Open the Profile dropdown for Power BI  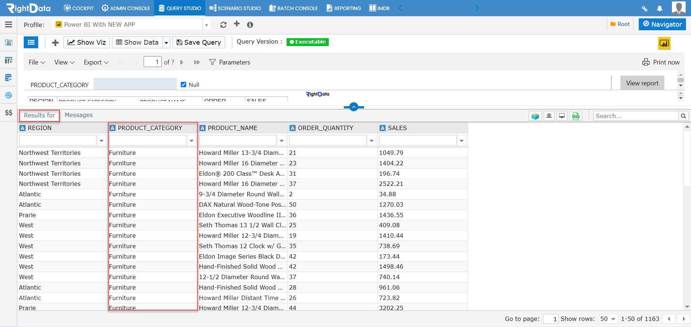[x=206, y=24]
